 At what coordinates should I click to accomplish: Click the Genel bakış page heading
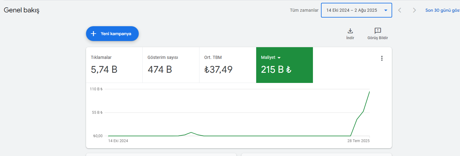click(x=22, y=10)
